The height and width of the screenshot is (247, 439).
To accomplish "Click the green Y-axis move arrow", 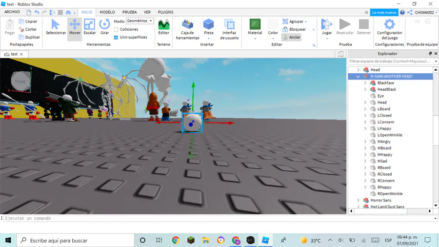I will click(x=193, y=95).
